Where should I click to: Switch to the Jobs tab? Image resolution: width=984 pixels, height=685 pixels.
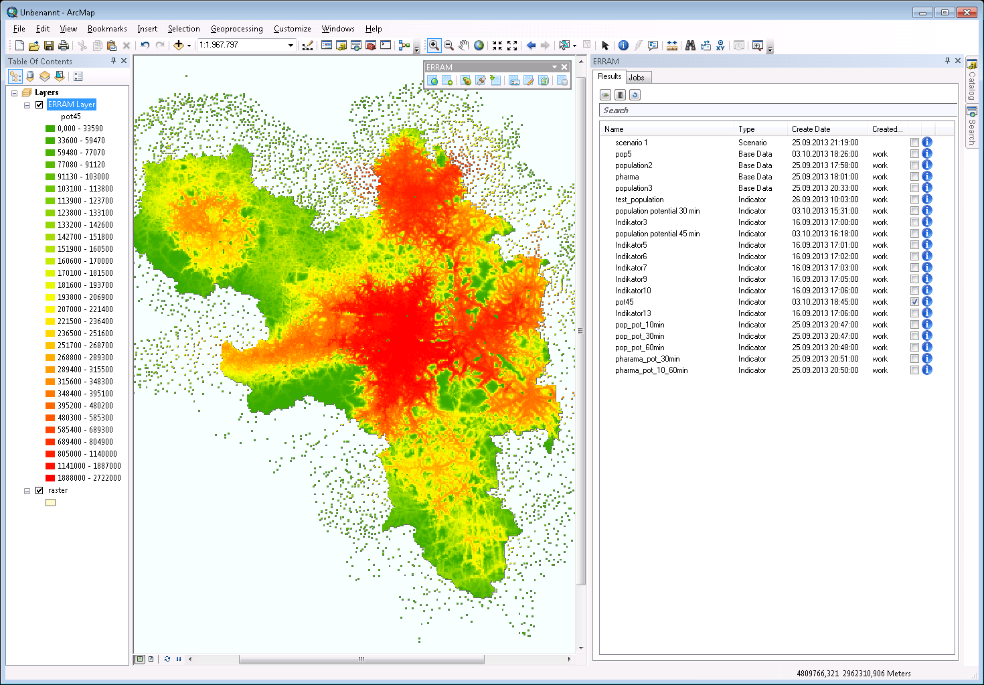[637, 78]
